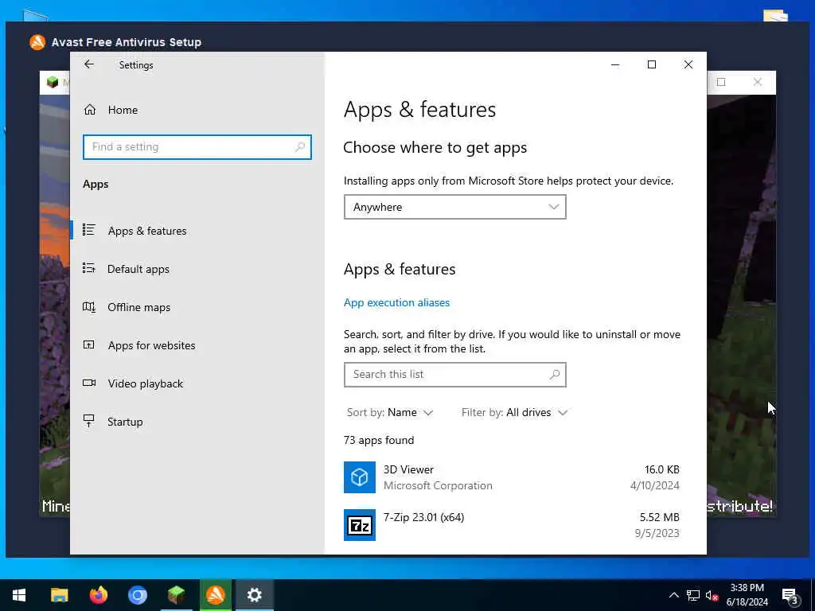815x611 pixels.
Task: Open the blue circle browser on taskbar
Action: pyautogui.click(x=137, y=595)
